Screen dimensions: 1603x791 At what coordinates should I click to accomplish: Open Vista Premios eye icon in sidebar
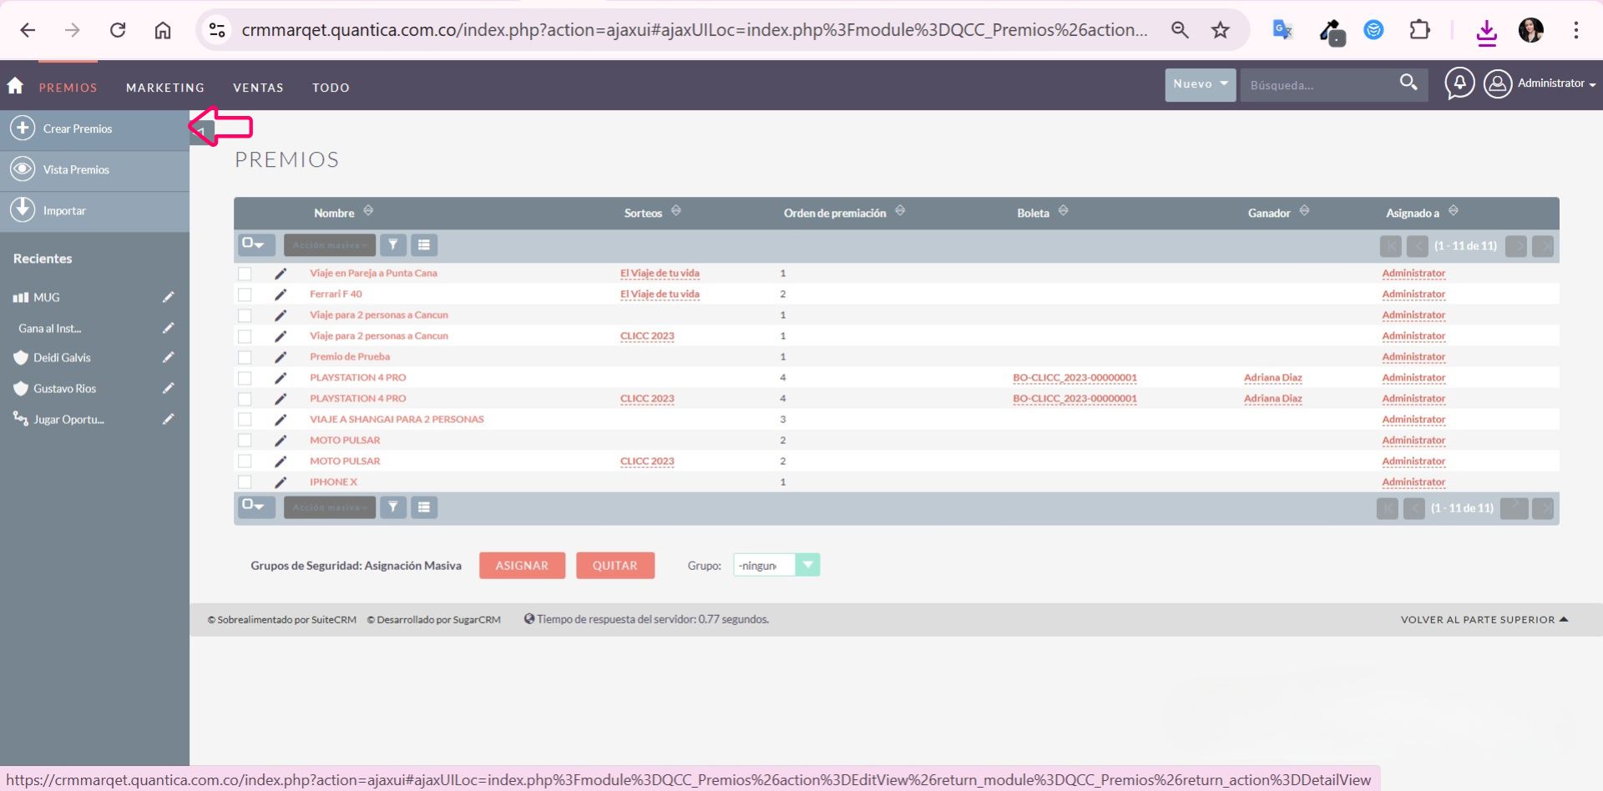23,169
